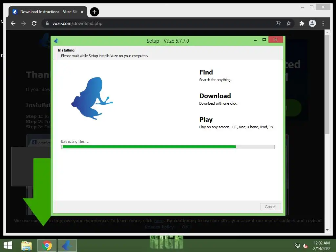
Task: Click 'Please wait while Setup installs Vuze' text
Action: [104, 56]
